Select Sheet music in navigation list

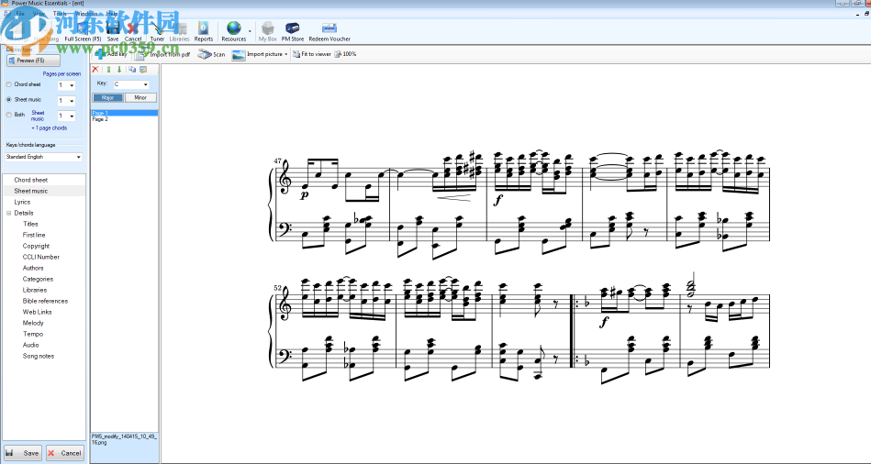pyautogui.click(x=30, y=191)
